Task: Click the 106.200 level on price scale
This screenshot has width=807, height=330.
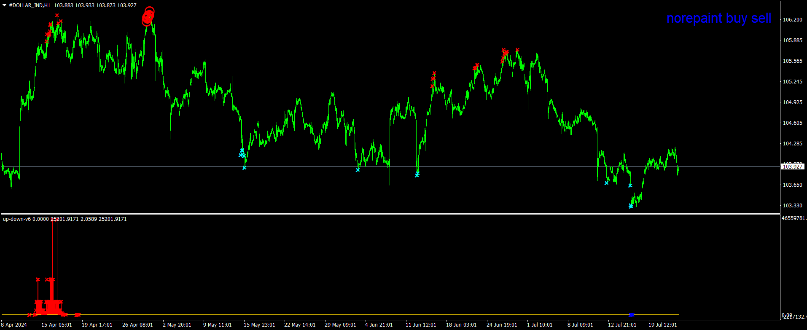Action: [x=792, y=20]
